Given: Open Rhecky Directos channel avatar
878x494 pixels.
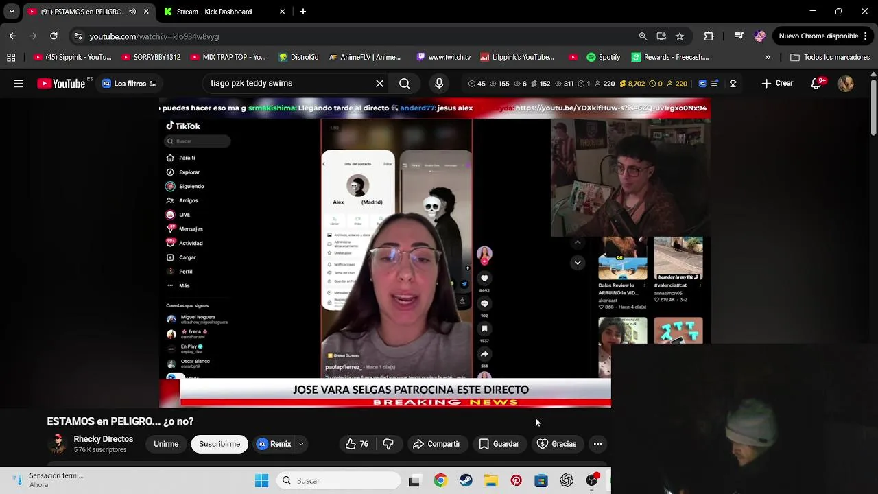Looking at the screenshot, I should tap(58, 444).
